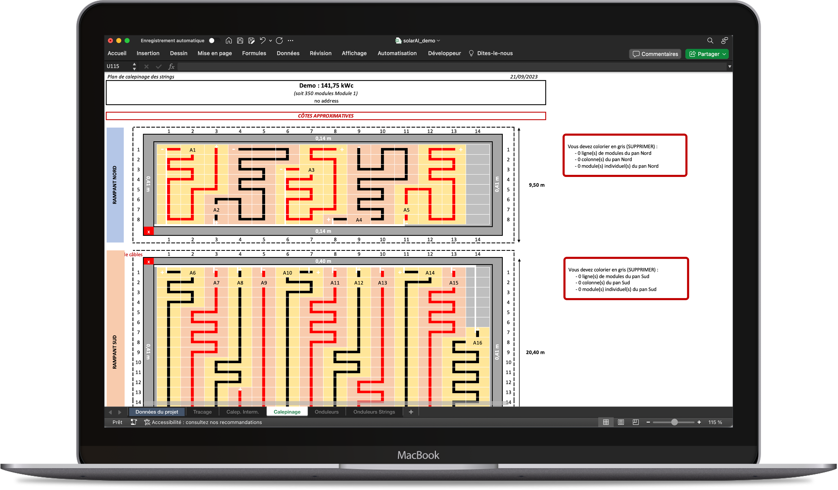Click the RAMPANT NORD blue label
Image resolution: width=838 pixels, height=490 pixels.
coord(115,185)
